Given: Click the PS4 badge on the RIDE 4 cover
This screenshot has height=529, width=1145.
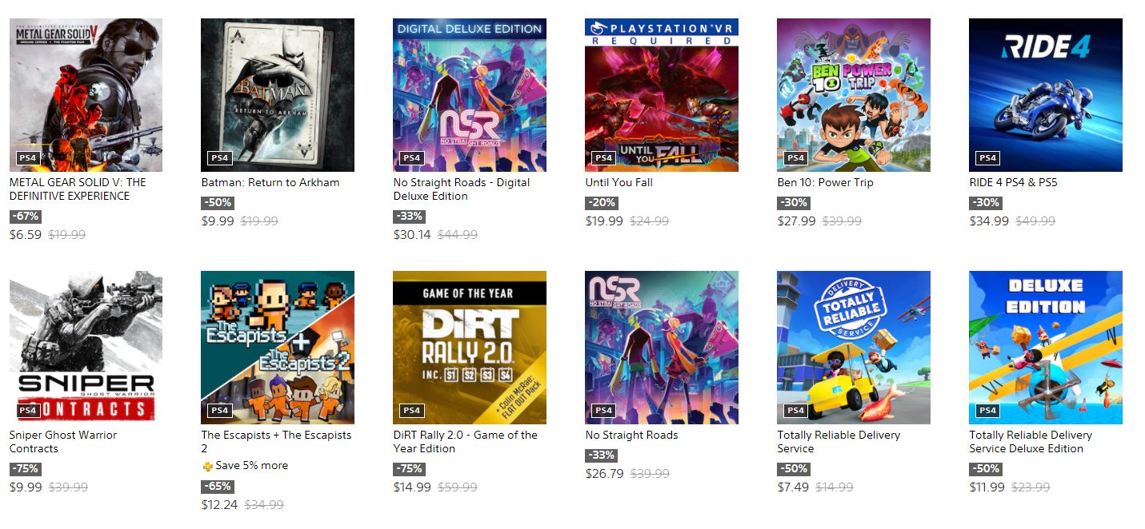Looking at the screenshot, I should (x=988, y=158).
